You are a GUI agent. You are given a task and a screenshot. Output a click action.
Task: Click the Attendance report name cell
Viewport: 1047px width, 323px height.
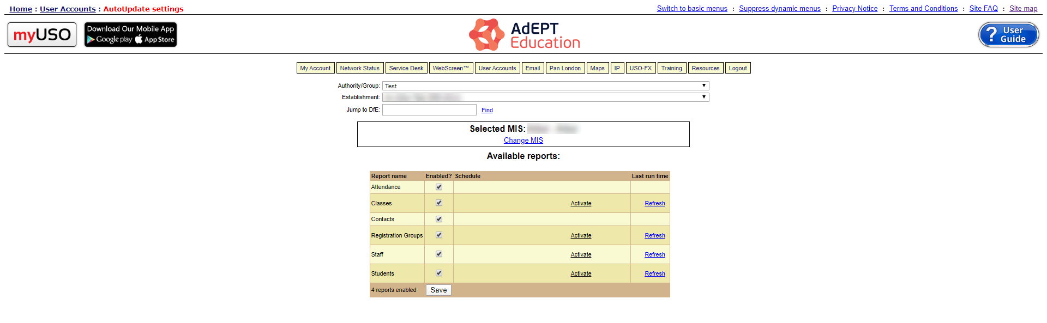click(397, 187)
